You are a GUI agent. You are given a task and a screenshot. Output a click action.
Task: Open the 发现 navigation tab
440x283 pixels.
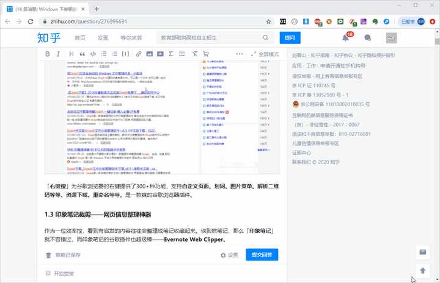(103, 38)
